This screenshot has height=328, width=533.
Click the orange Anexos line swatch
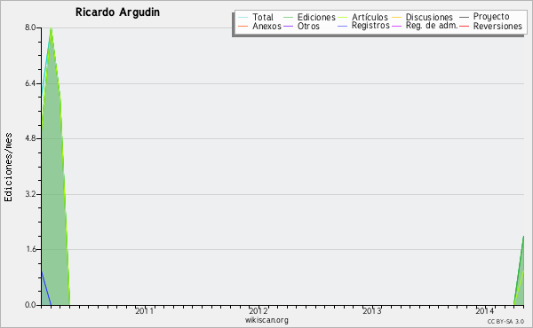click(243, 26)
